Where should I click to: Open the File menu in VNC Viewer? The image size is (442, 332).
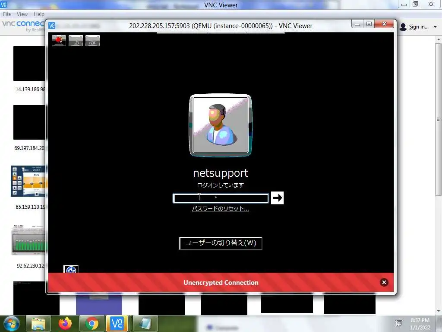click(7, 14)
